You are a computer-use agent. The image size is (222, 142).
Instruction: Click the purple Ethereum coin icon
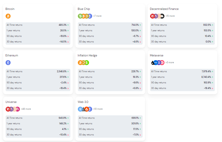[x=8, y=63]
